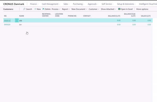
Task: Expand the Finance menu
Action: coord(34,4)
